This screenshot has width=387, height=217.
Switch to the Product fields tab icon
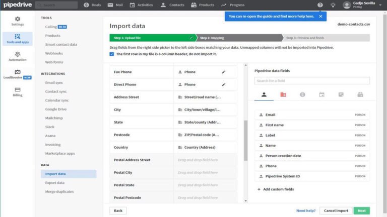pos(360,94)
